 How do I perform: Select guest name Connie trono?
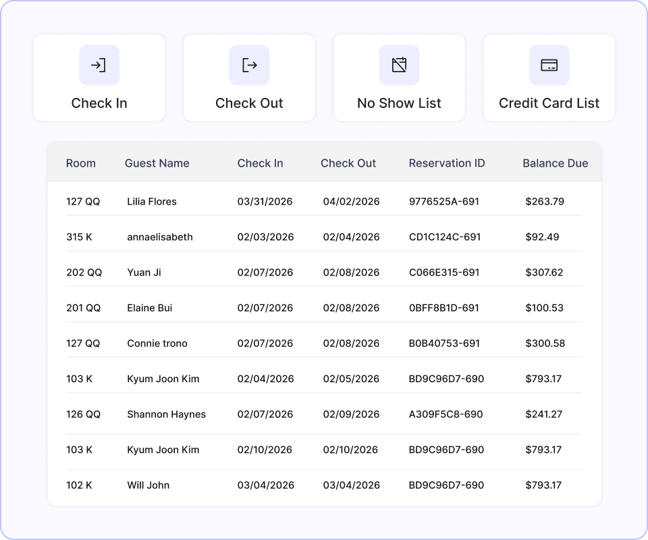157,344
